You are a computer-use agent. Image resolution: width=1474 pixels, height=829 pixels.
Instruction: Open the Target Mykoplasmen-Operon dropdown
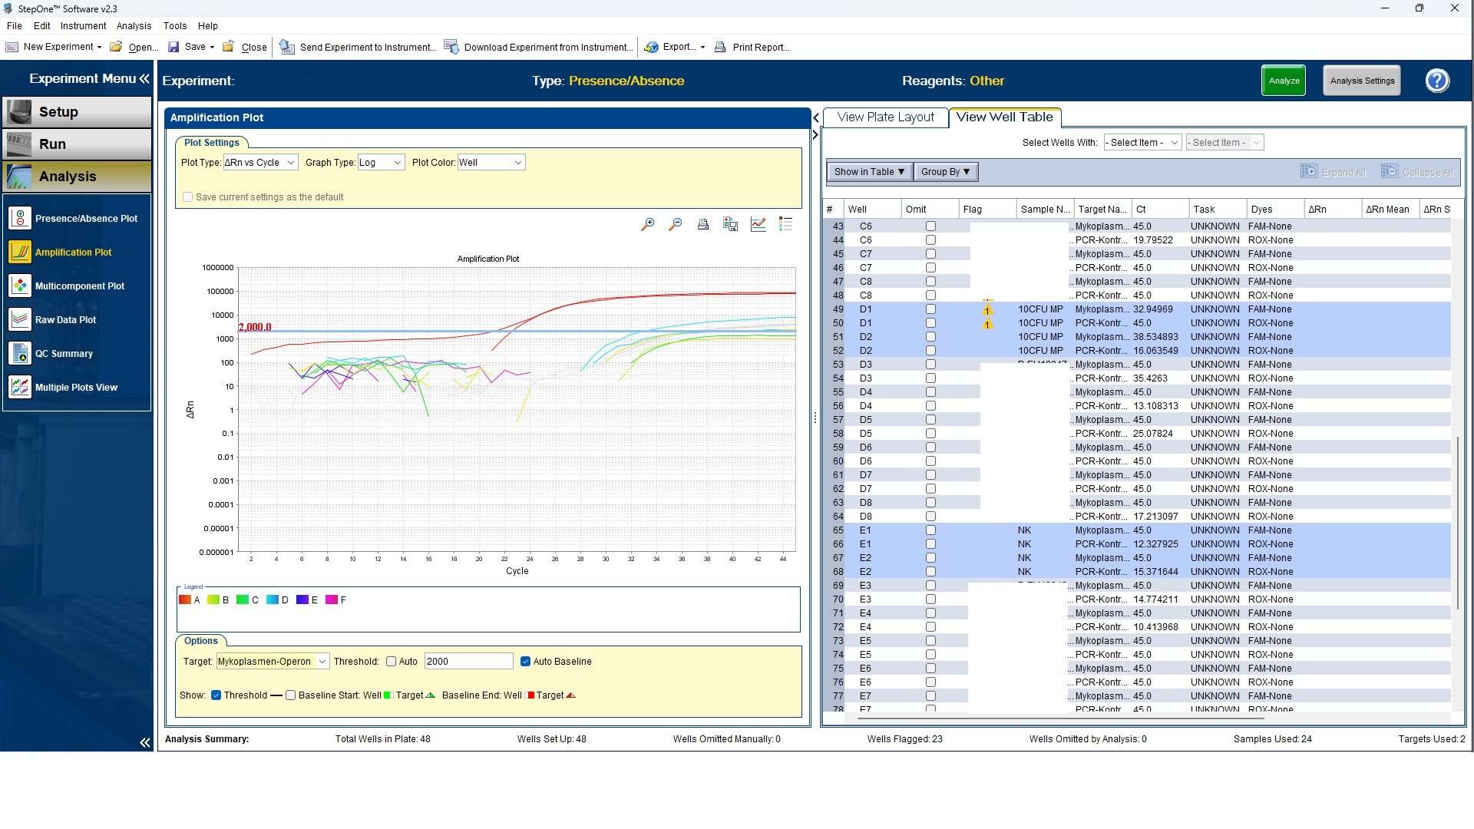pos(272,662)
